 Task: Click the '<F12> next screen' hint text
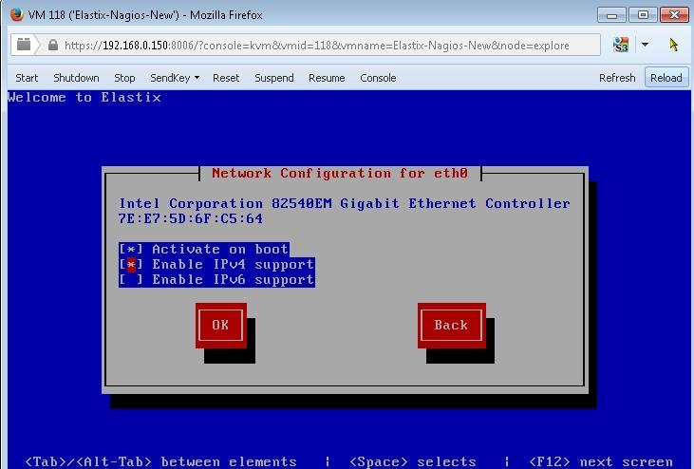(601, 462)
